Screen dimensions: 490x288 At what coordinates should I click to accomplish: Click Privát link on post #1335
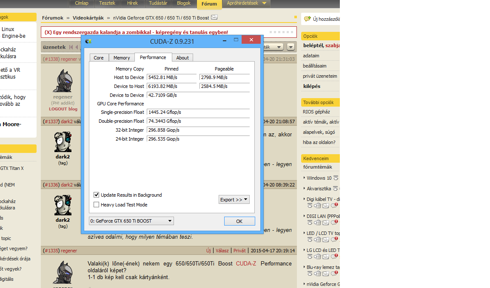click(240, 251)
